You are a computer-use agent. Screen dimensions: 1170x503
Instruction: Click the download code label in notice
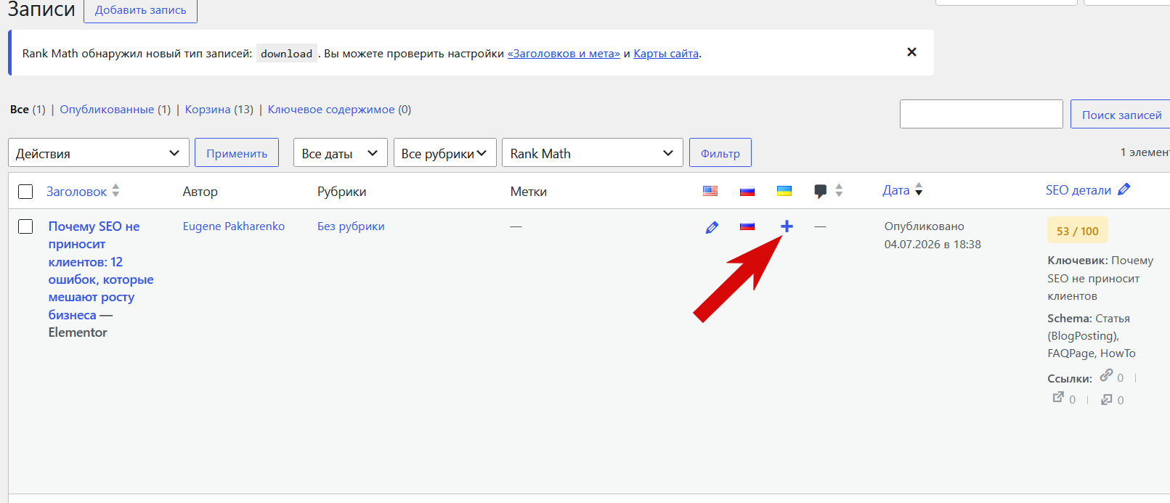[287, 54]
